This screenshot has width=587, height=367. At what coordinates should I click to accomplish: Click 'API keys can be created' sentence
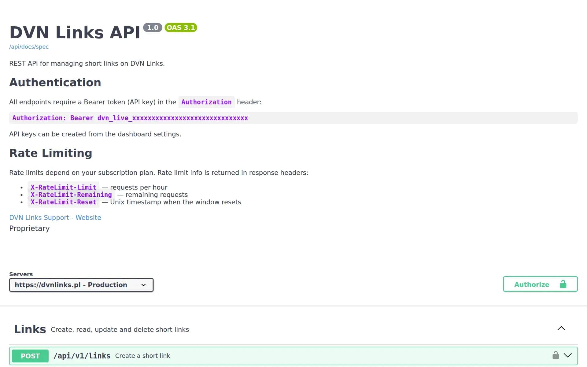tap(95, 134)
